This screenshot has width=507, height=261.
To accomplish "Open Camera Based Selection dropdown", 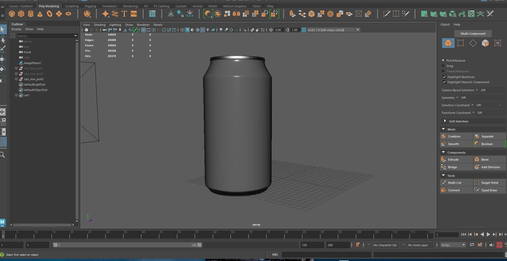I will pyautogui.click(x=477, y=90).
